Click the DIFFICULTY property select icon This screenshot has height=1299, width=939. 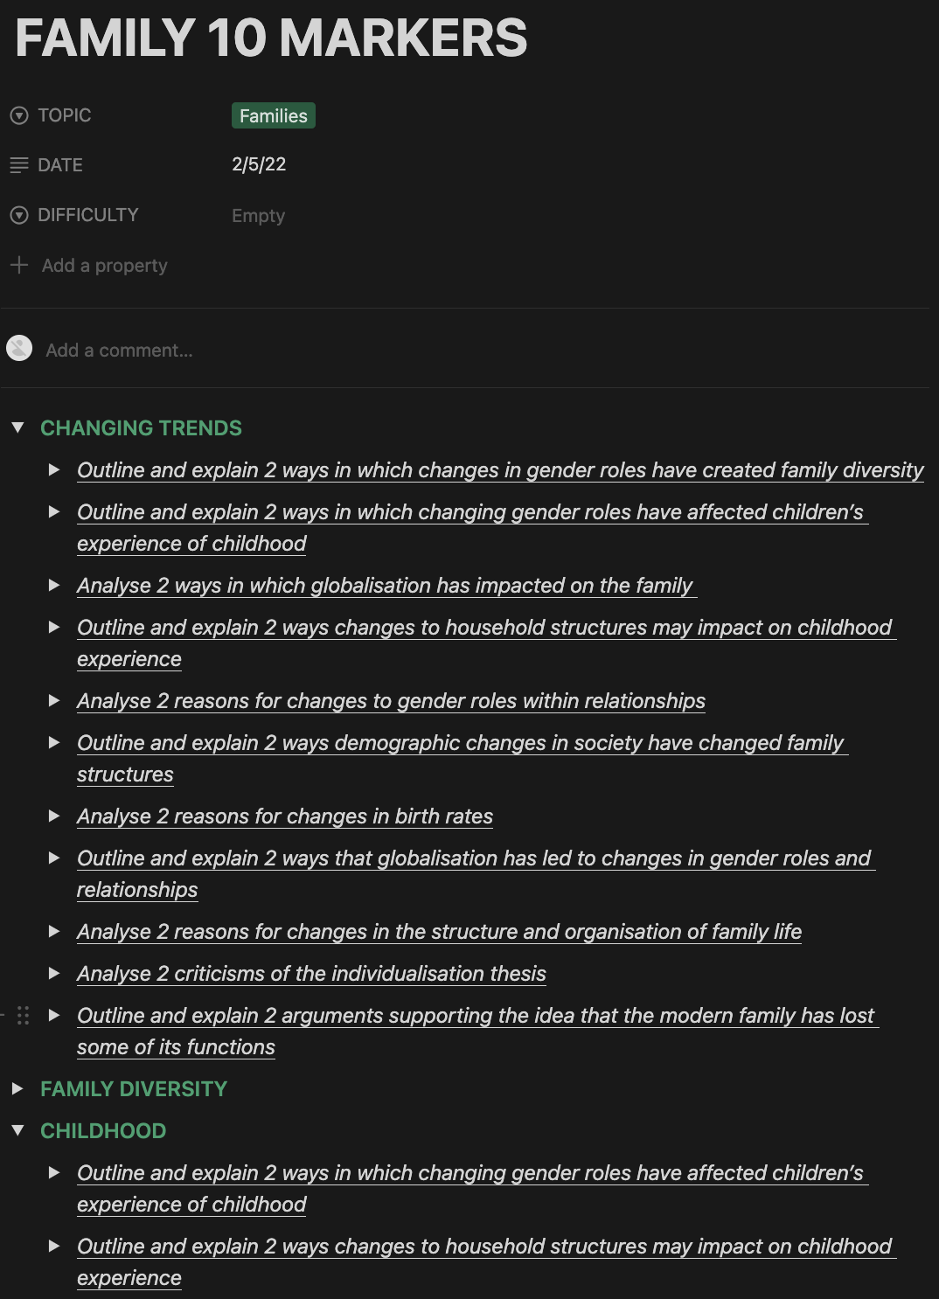19,215
